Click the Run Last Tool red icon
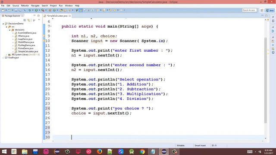 coord(43,10)
